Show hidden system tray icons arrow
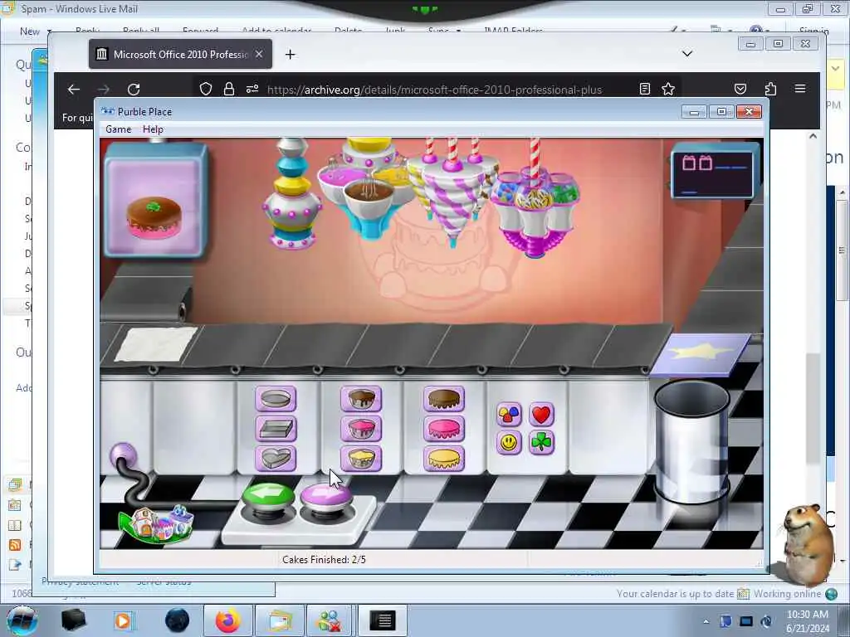Image resolution: width=850 pixels, height=637 pixels. 706,621
